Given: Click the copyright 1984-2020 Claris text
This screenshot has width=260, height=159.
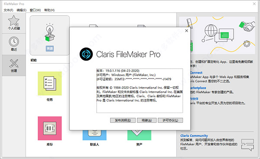Looking at the screenshot, I should coord(140,94).
